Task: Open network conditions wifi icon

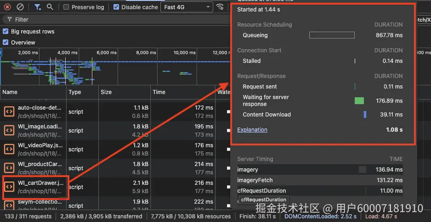Action: point(220,7)
